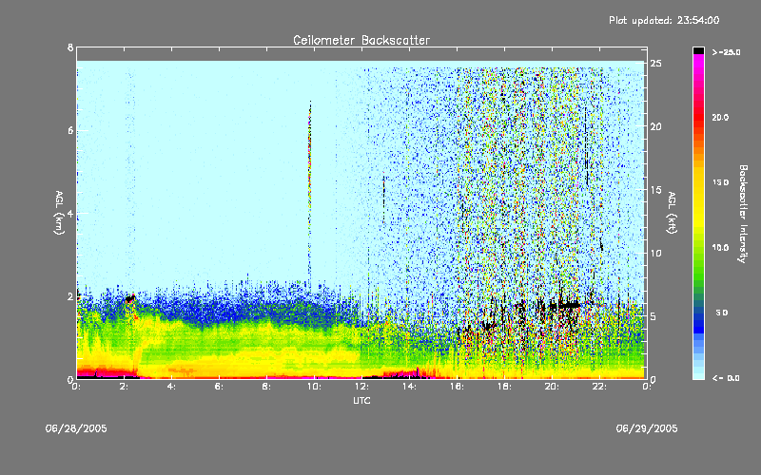
Task: Click the yellow region of the colorbar near 15.0
Action: click(698, 182)
